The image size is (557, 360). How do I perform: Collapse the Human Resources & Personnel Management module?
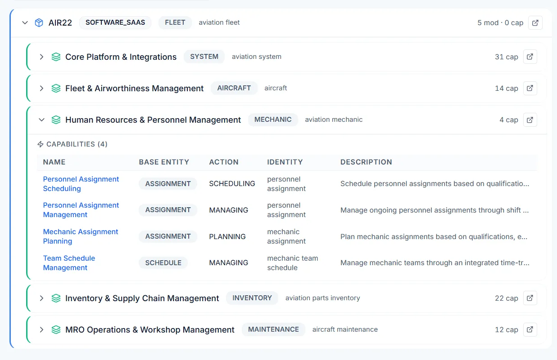click(41, 120)
